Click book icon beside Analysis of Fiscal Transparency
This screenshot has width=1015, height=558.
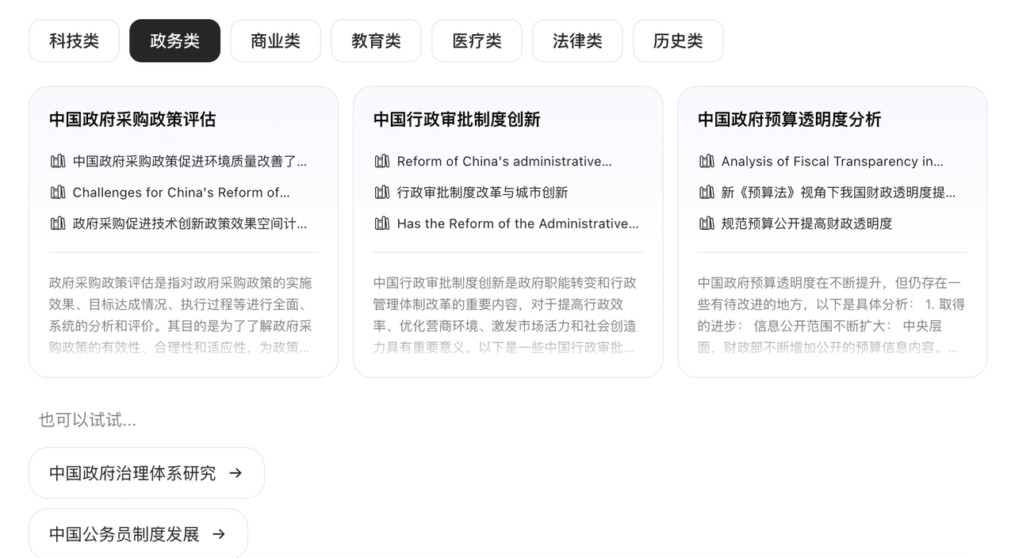(x=707, y=162)
